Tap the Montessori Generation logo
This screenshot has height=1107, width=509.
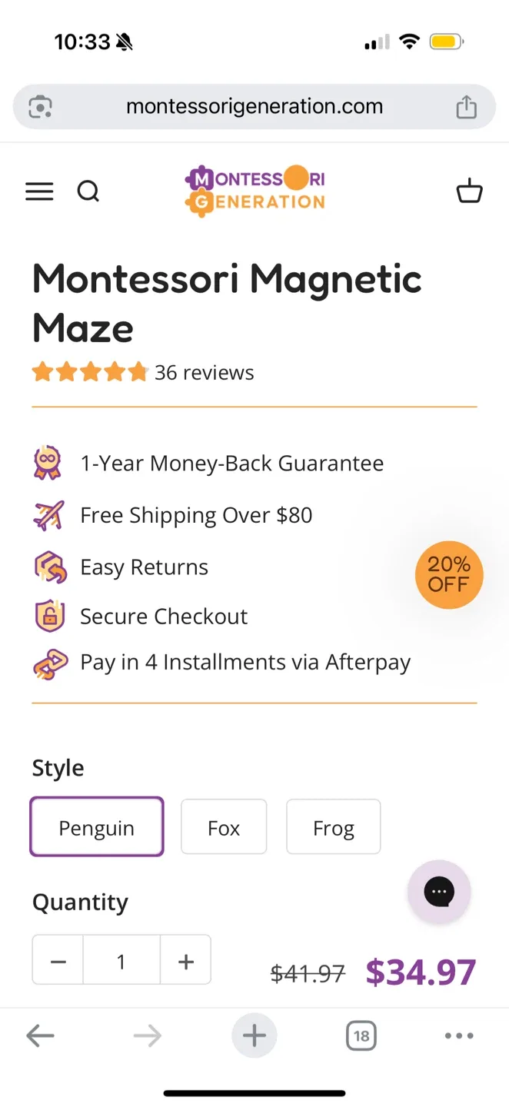pyautogui.click(x=254, y=190)
